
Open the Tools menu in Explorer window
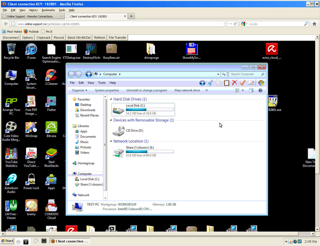coord(102,83)
